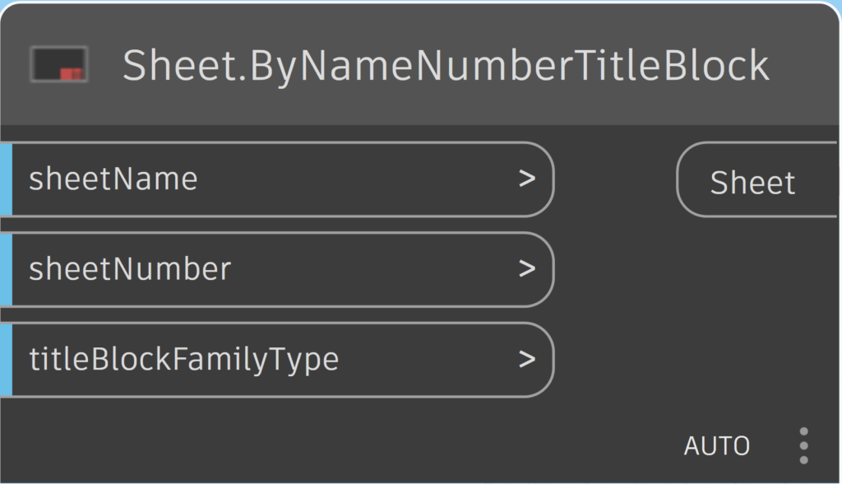This screenshot has height=484, width=842.
Task: Expand the sheetName port chevron
Action: [527, 179]
